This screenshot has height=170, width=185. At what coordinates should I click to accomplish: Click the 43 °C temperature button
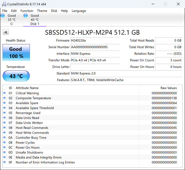pyautogui.click(x=16, y=76)
